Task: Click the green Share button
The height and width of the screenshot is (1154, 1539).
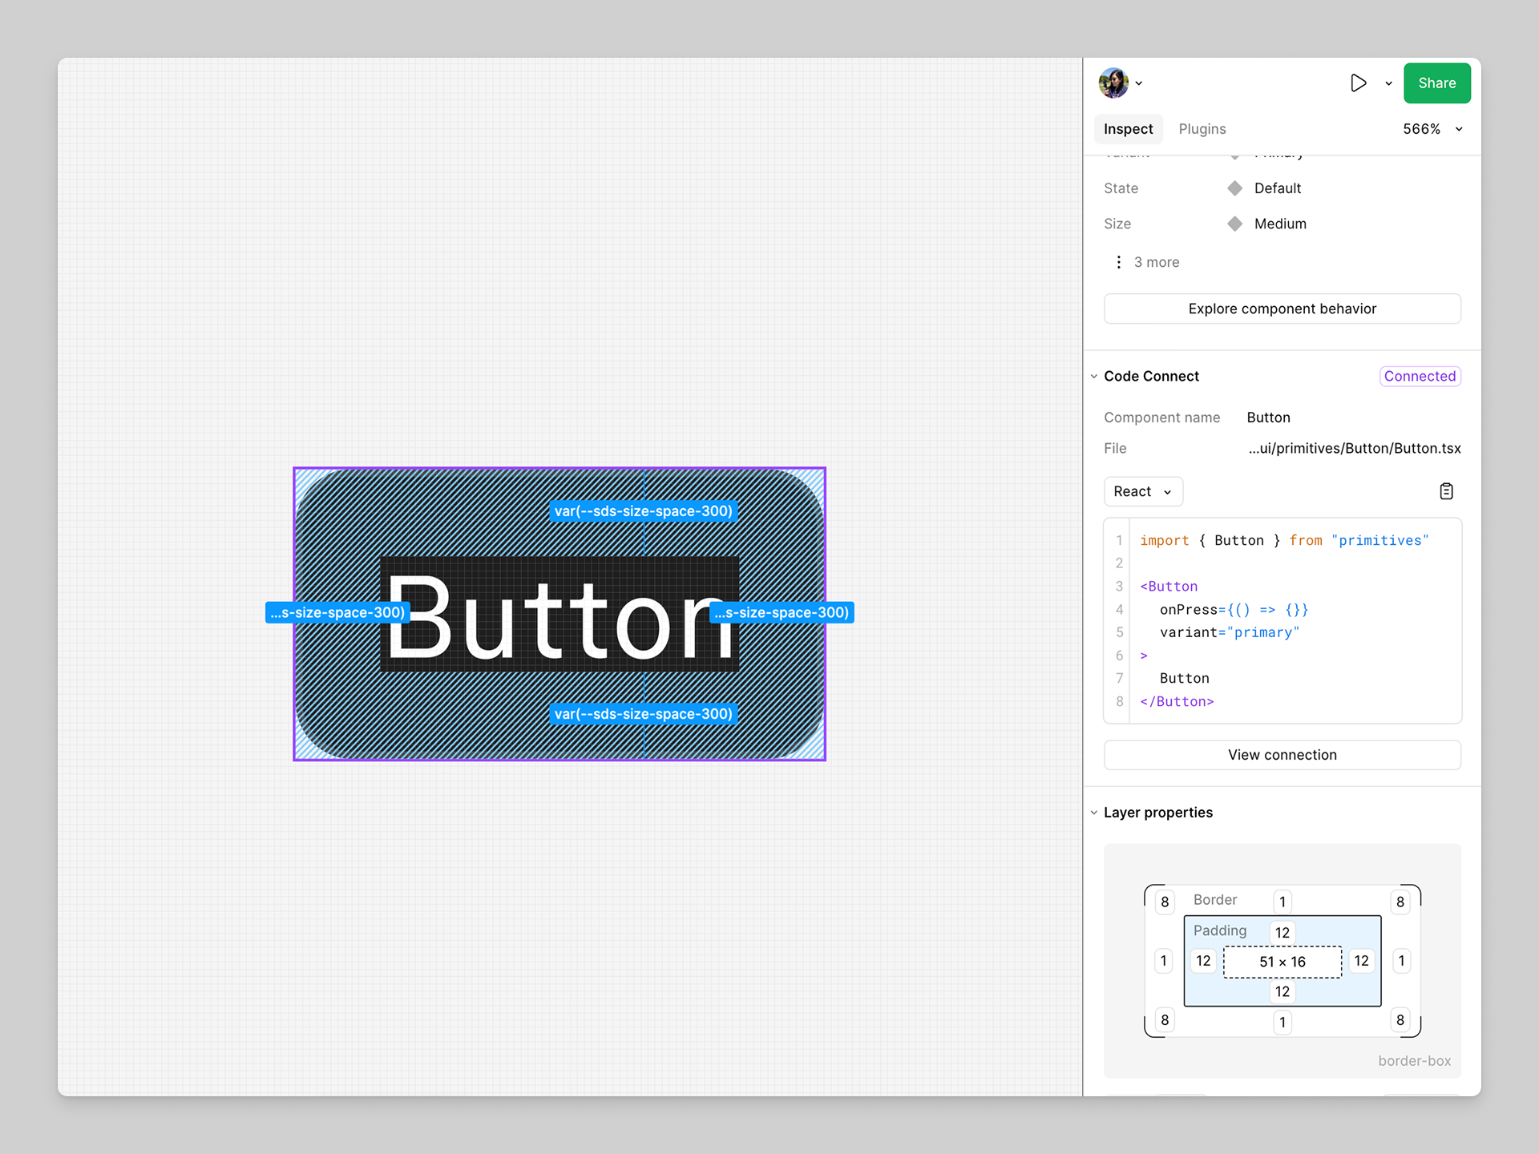Action: point(1436,83)
